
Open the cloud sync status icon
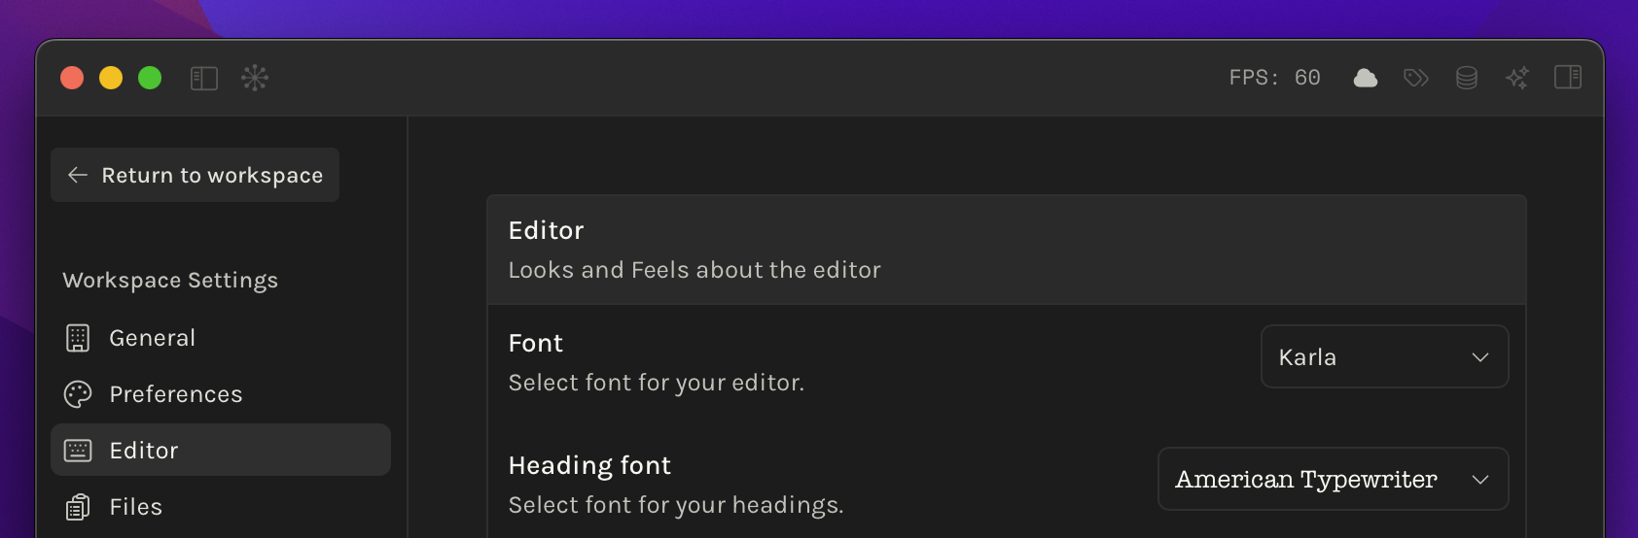point(1366,78)
